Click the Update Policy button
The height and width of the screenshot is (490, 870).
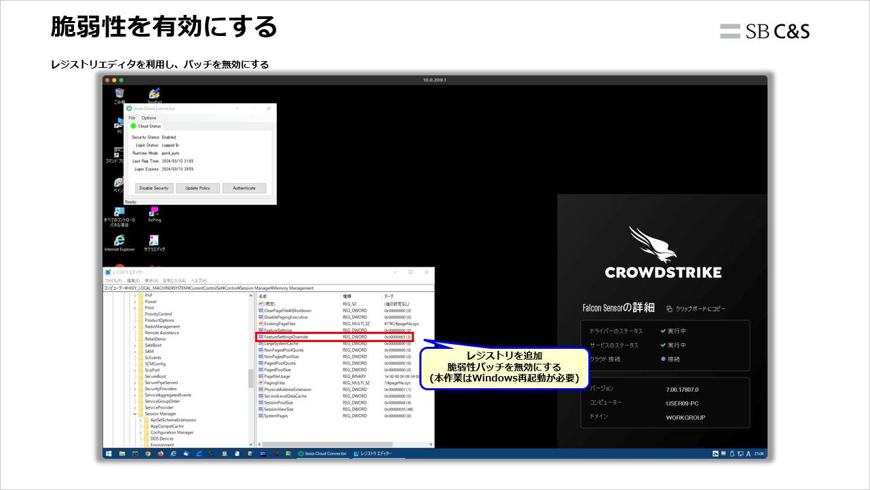(197, 188)
